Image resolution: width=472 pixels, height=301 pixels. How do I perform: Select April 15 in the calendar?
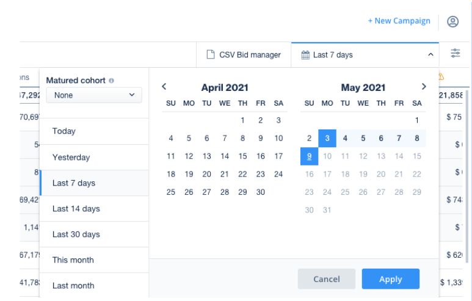[x=242, y=156]
